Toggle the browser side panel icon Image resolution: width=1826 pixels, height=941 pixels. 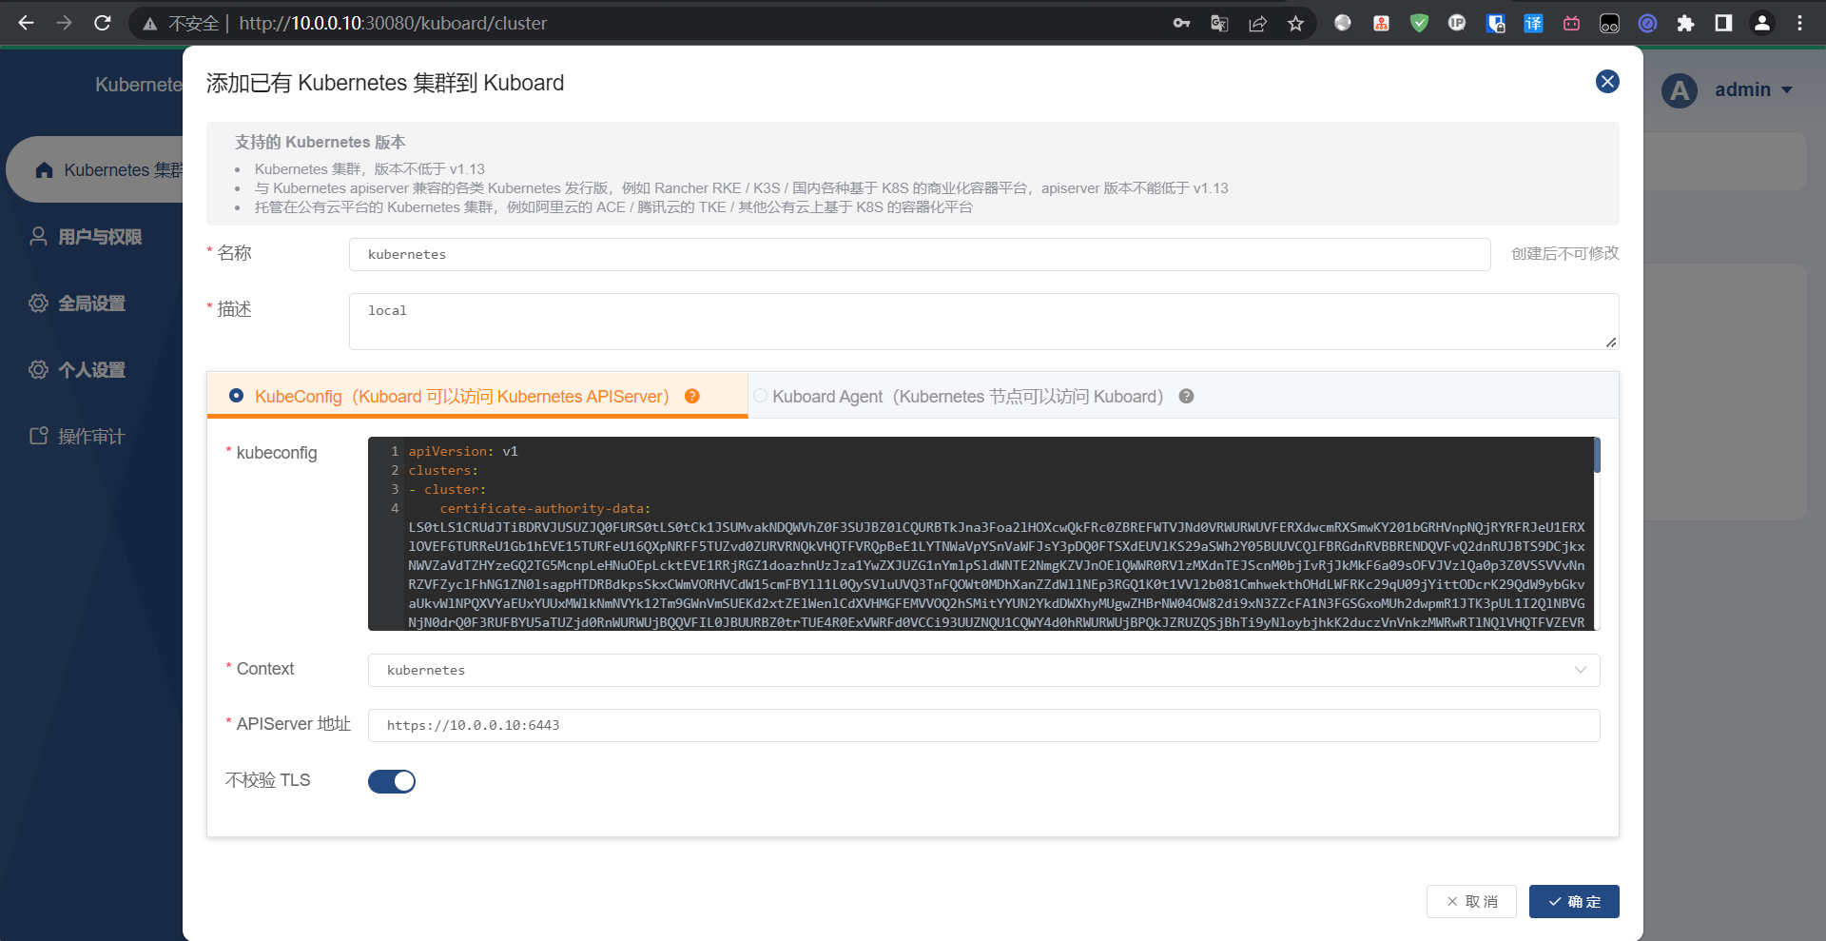tap(1723, 23)
